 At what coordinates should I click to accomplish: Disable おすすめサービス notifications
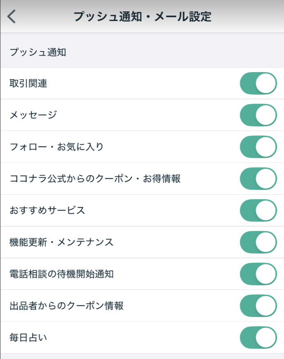[258, 210]
